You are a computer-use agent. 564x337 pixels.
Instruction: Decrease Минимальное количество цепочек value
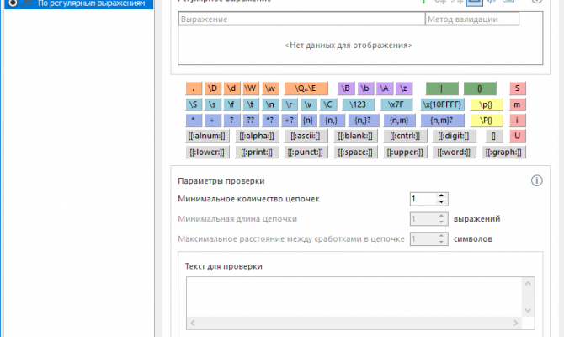pos(441,202)
